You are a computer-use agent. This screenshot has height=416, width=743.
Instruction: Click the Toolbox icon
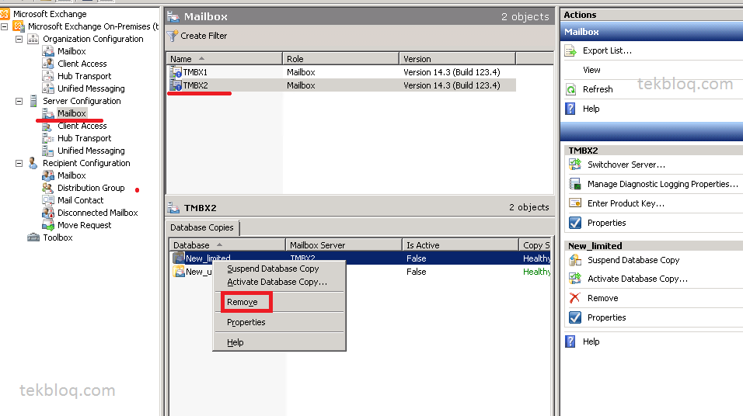33,237
